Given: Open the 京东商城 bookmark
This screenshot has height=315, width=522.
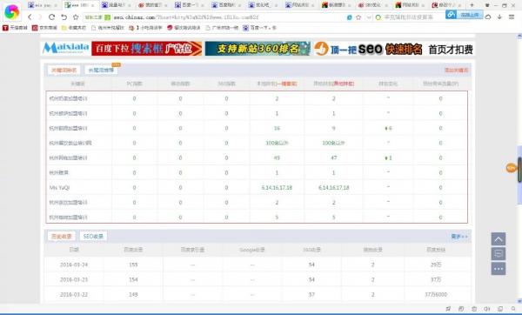Looking at the screenshot, I should (44, 28).
